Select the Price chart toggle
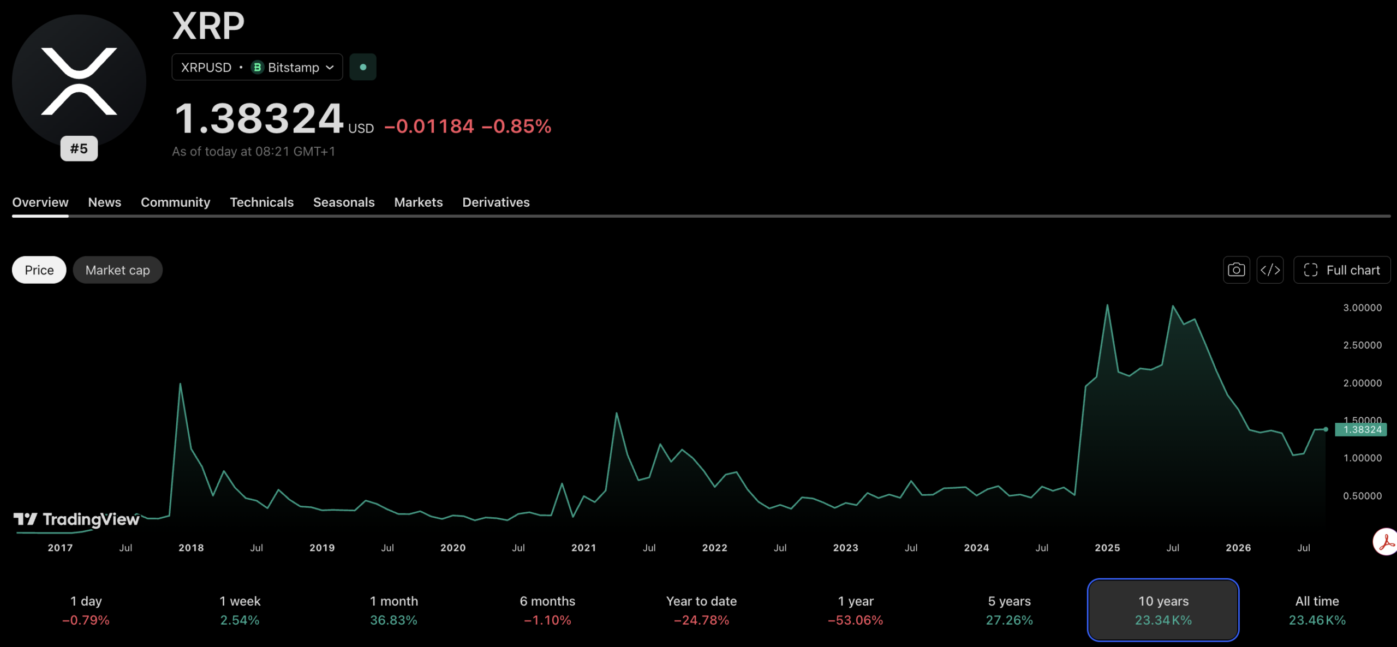The width and height of the screenshot is (1397, 647). [x=39, y=270]
